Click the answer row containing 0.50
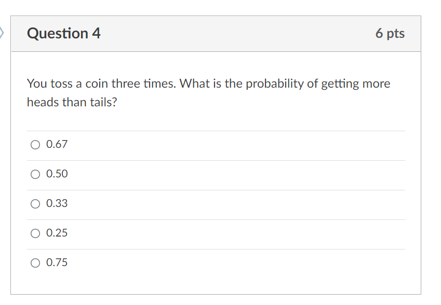 208,174
